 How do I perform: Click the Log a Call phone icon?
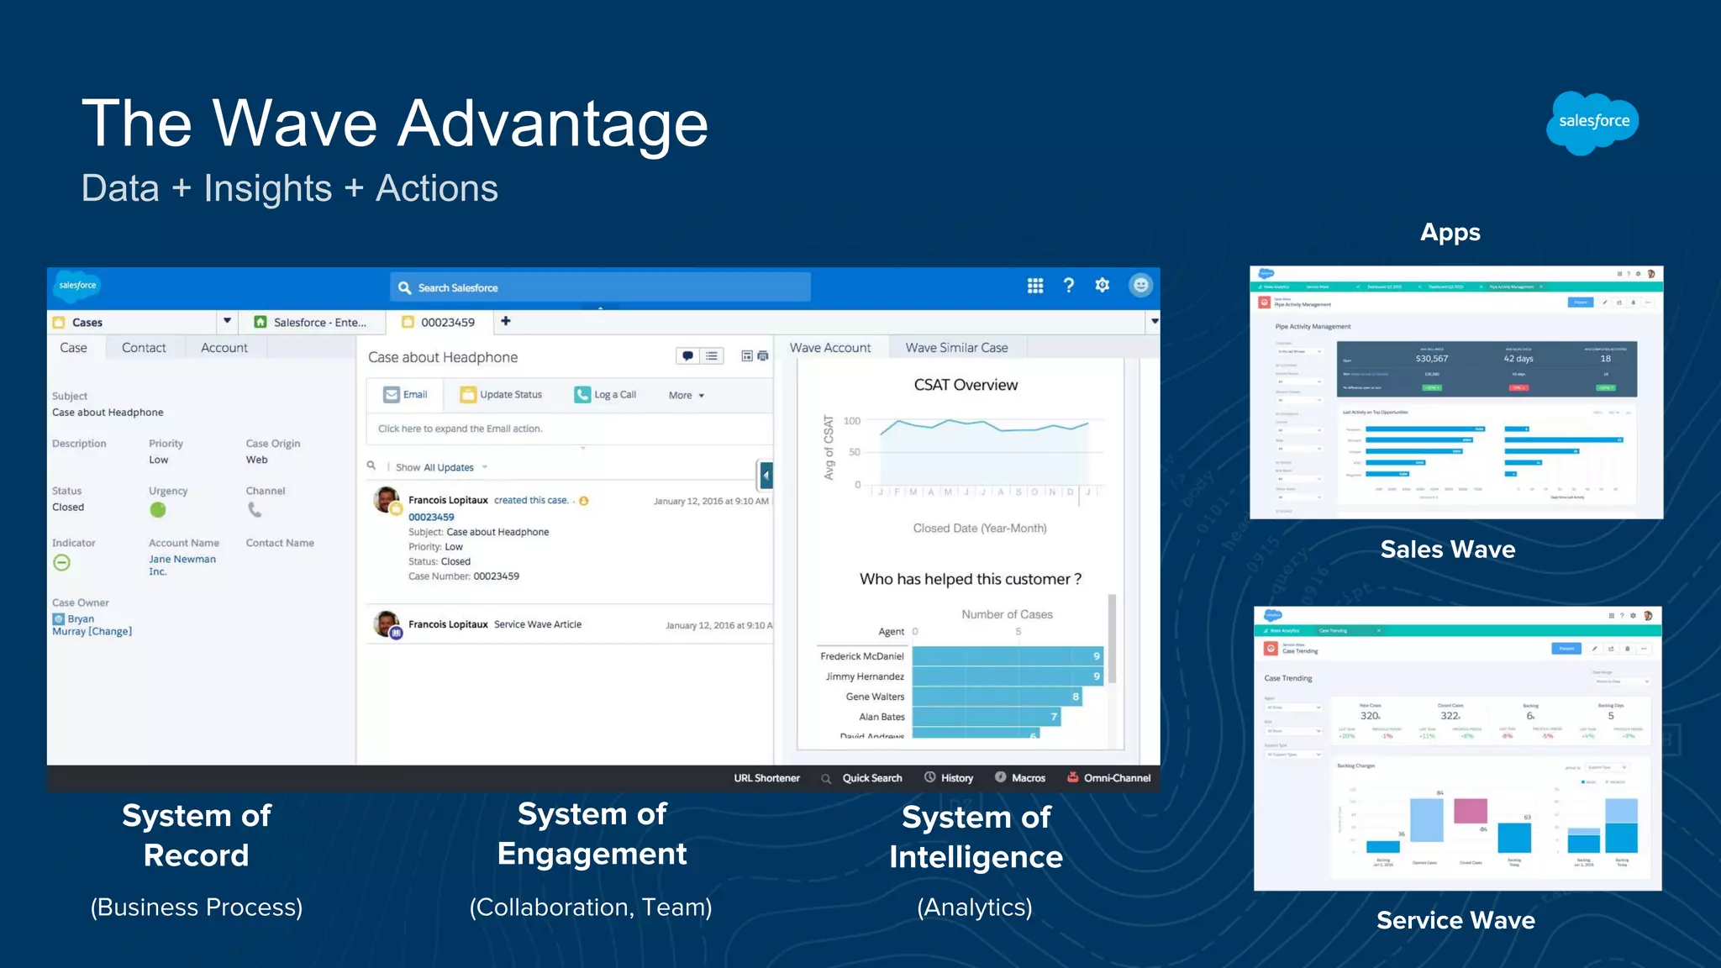point(582,395)
